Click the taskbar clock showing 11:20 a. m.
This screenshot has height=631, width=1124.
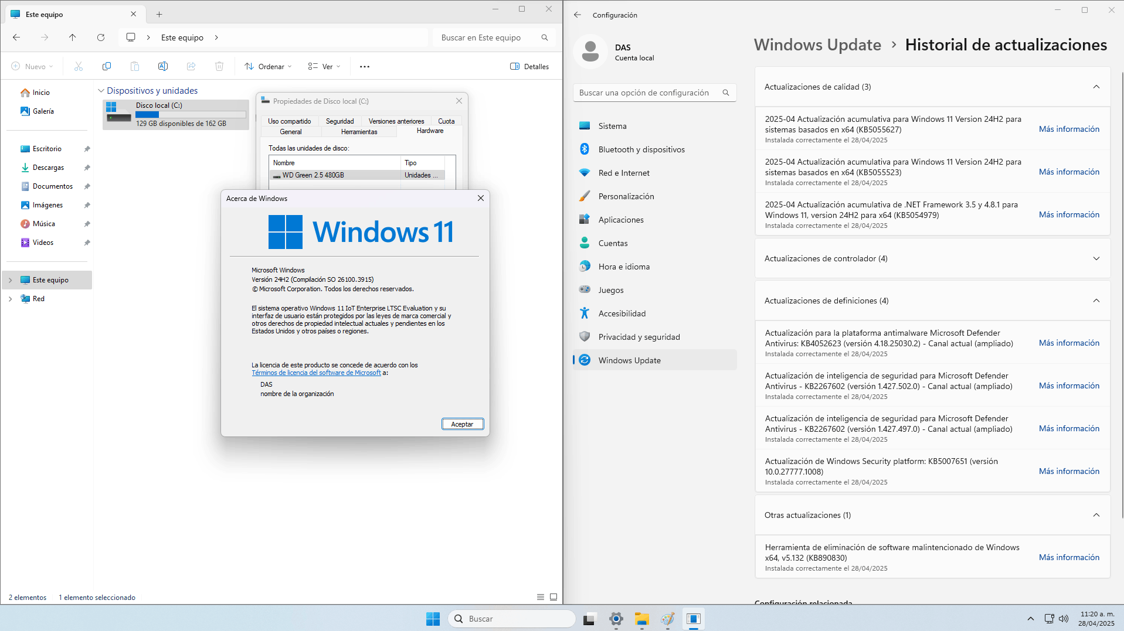pos(1096,619)
